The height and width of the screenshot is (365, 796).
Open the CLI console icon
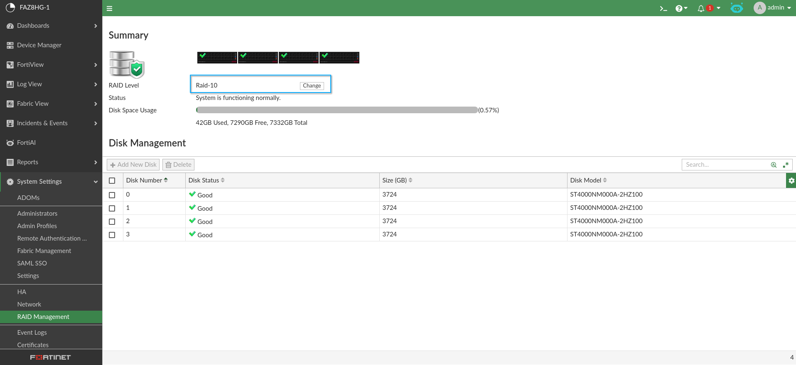(663, 8)
